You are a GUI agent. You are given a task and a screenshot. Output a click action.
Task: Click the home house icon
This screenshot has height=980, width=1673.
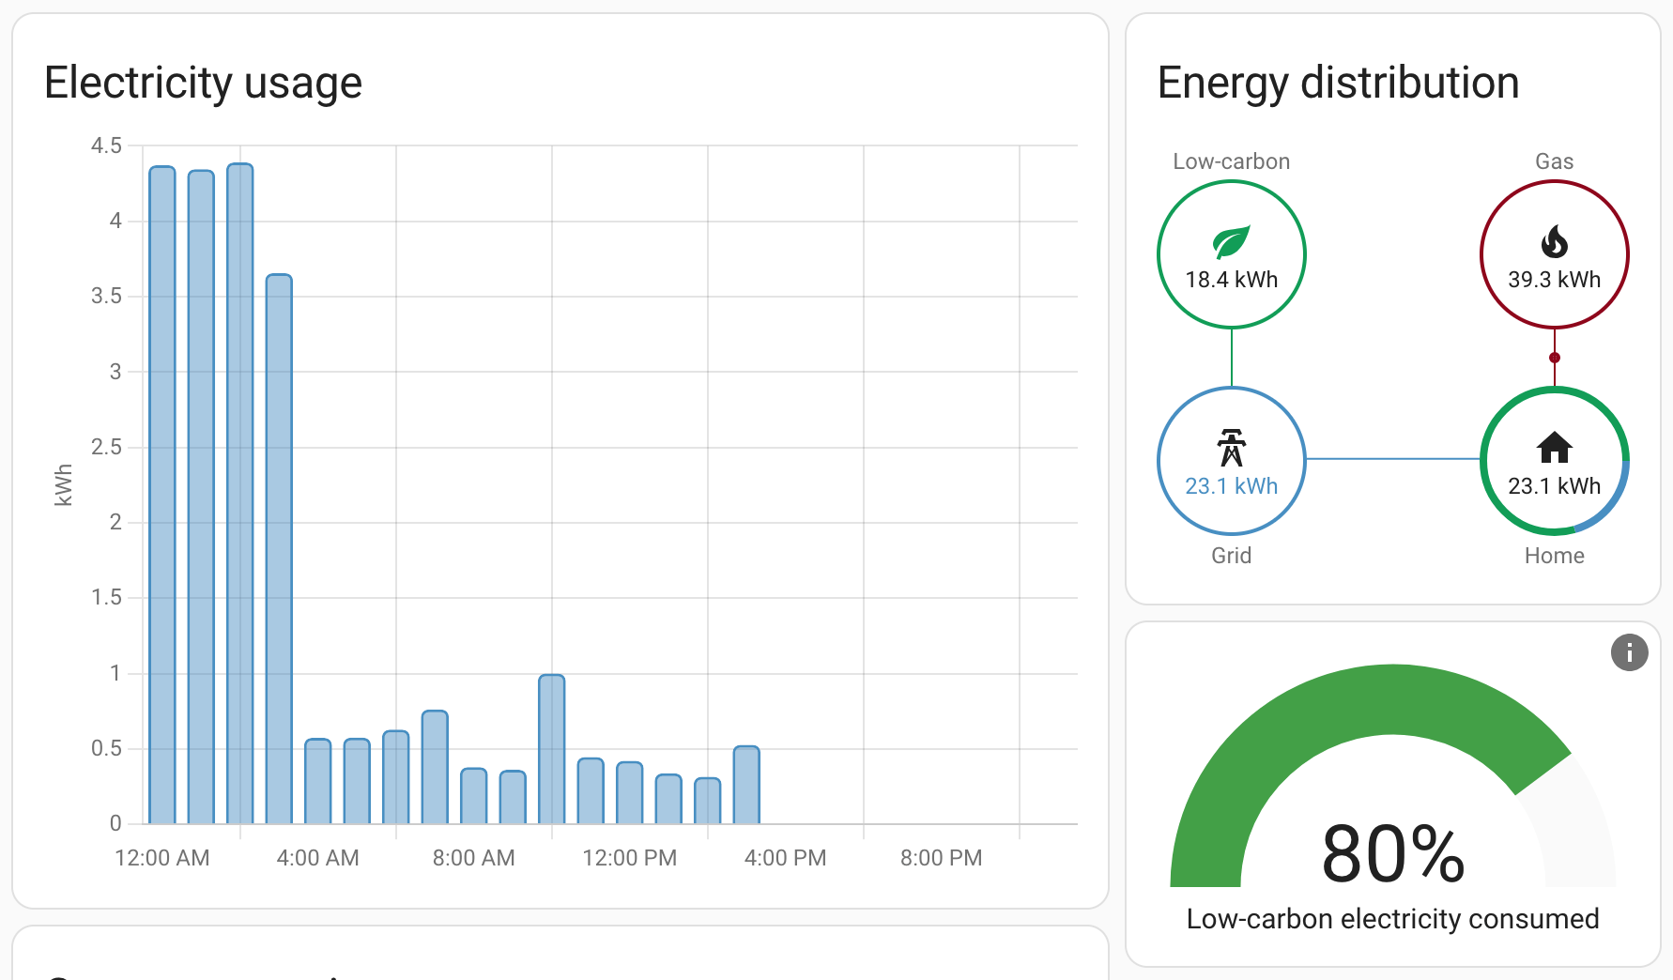point(1554,447)
